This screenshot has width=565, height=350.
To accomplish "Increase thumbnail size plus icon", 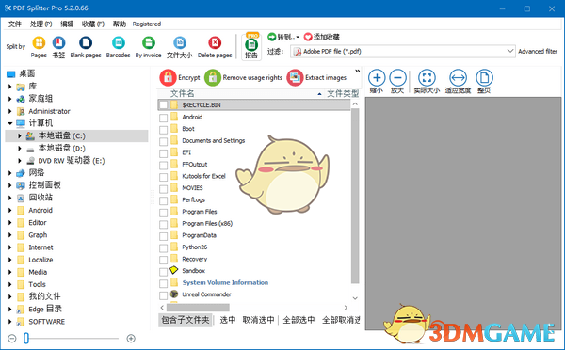I will [131, 339].
